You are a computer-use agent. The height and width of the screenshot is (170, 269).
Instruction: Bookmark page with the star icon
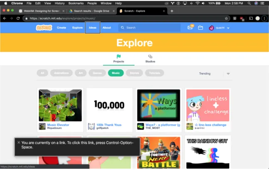226,19
